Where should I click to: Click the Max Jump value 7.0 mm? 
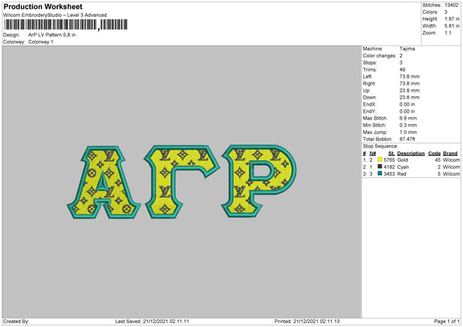click(408, 132)
